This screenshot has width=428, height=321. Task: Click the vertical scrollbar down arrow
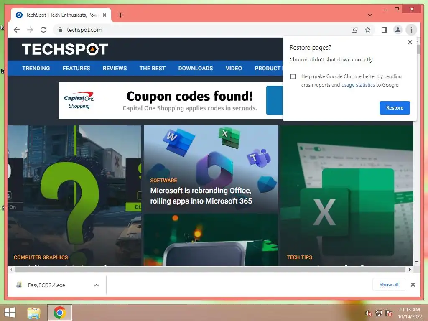[x=417, y=262]
